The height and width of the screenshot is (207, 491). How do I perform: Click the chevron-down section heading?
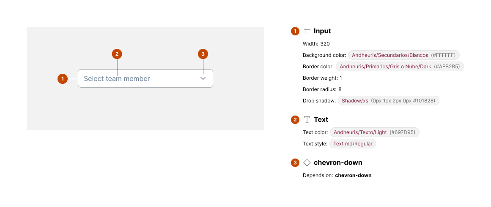338,163
